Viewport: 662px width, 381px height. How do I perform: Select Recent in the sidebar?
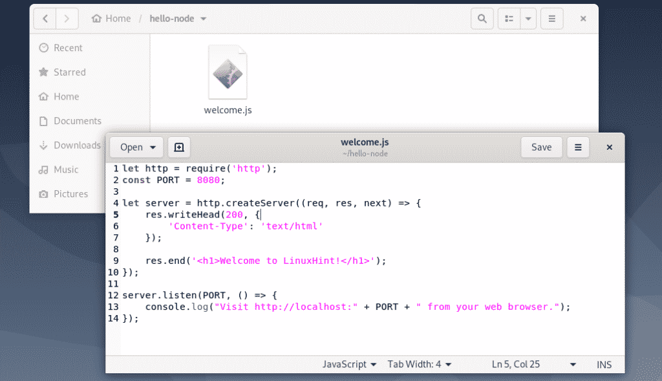68,48
